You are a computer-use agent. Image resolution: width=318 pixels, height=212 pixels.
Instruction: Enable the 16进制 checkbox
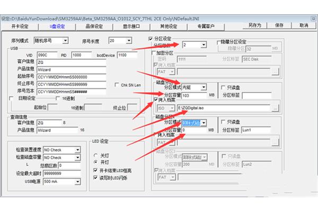[58, 99]
